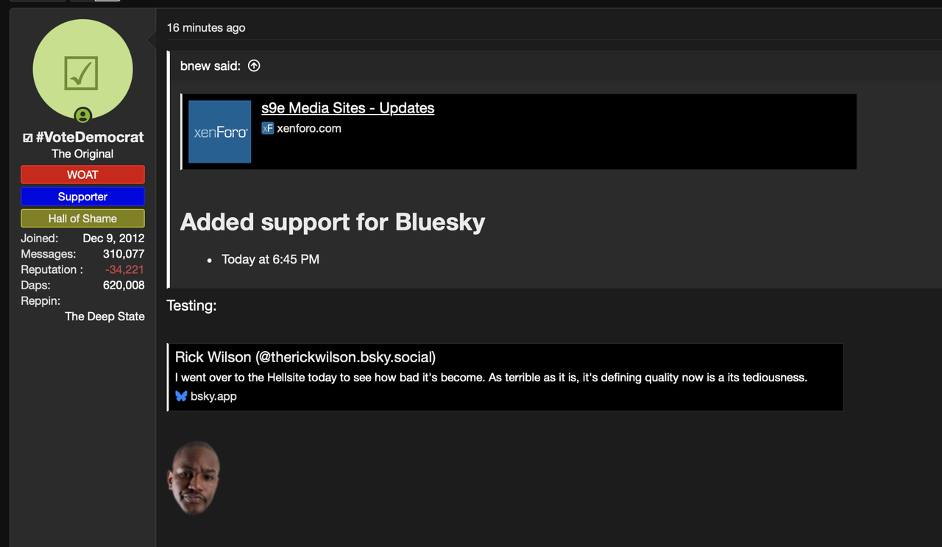
Task: Click the Added support for Bluesky heading
Action: pos(333,222)
